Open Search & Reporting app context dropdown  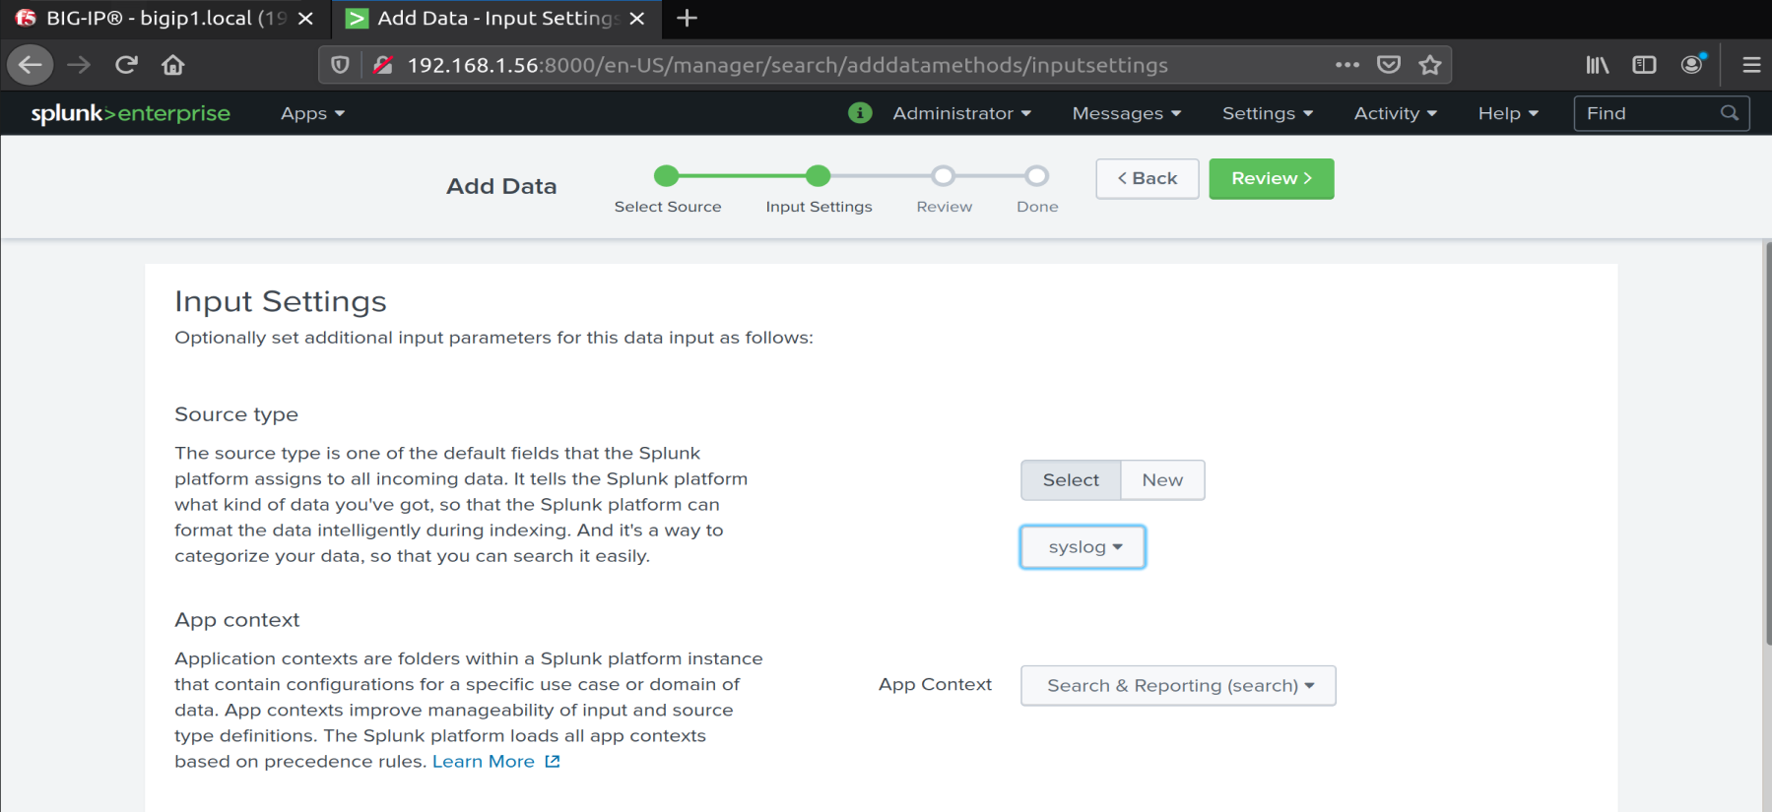click(x=1178, y=685)
